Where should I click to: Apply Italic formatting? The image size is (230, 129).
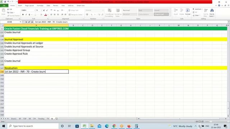coord(26,15)
